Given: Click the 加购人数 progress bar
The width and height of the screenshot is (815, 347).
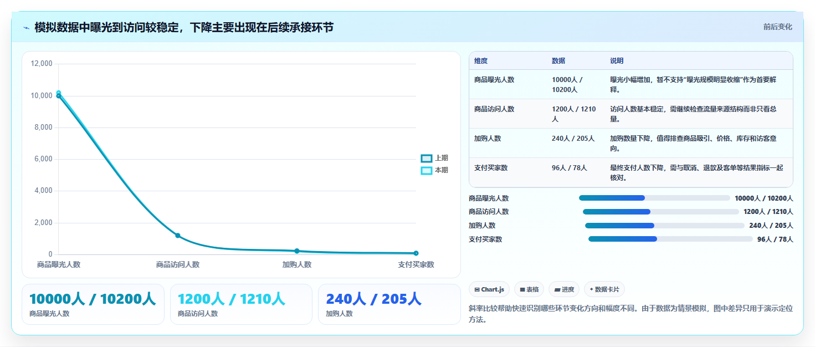Looking at the screenshot, I should (665, 226).
